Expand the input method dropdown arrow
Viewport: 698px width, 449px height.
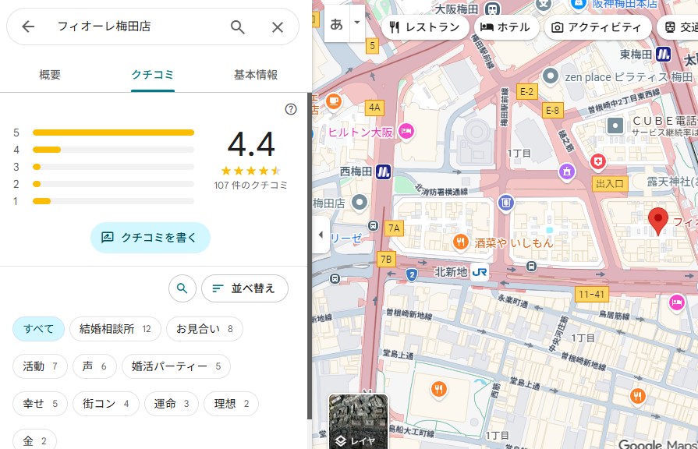point(357,23)
